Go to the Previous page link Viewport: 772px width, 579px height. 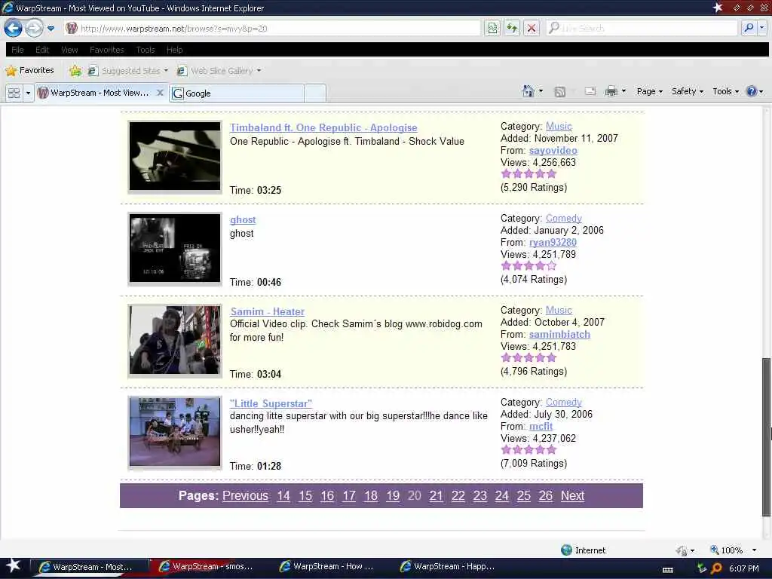[245, 496]
